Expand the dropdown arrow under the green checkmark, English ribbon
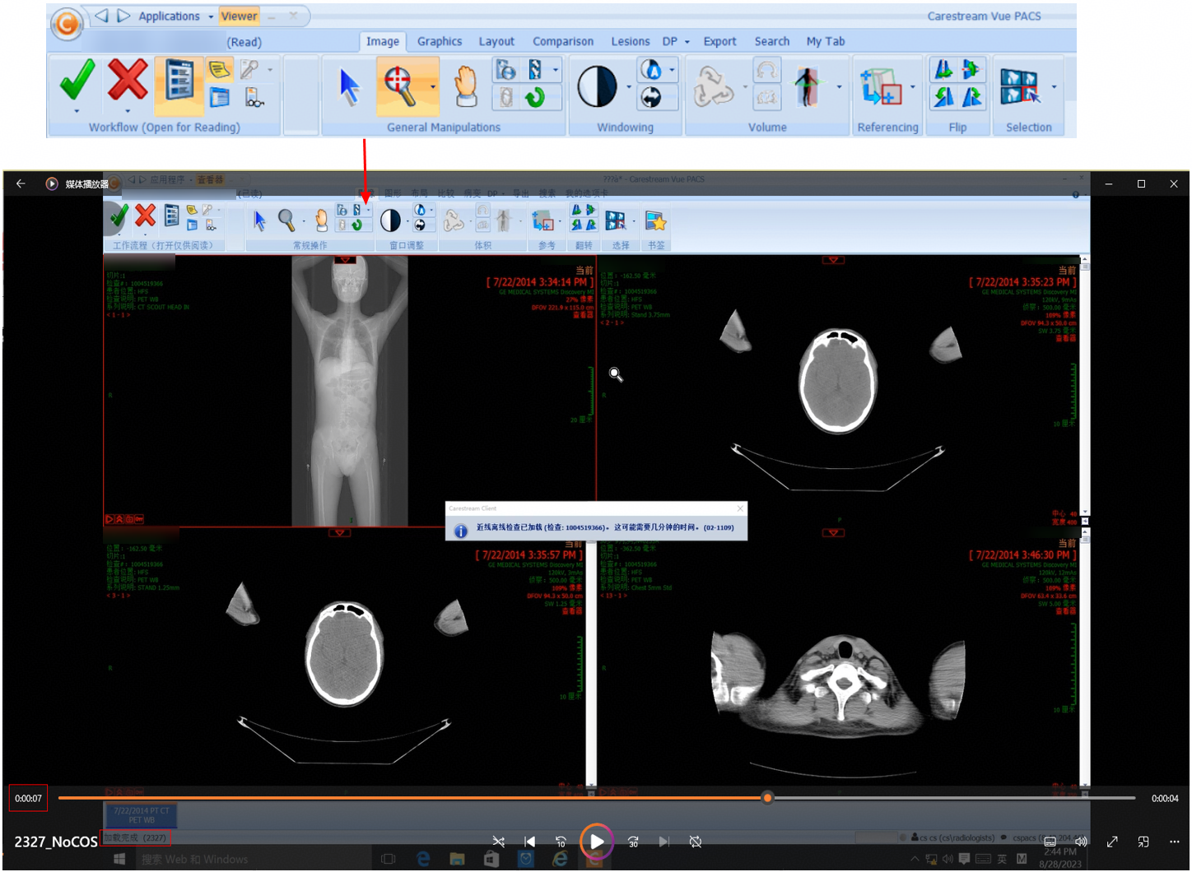 (x=77, y=111)
